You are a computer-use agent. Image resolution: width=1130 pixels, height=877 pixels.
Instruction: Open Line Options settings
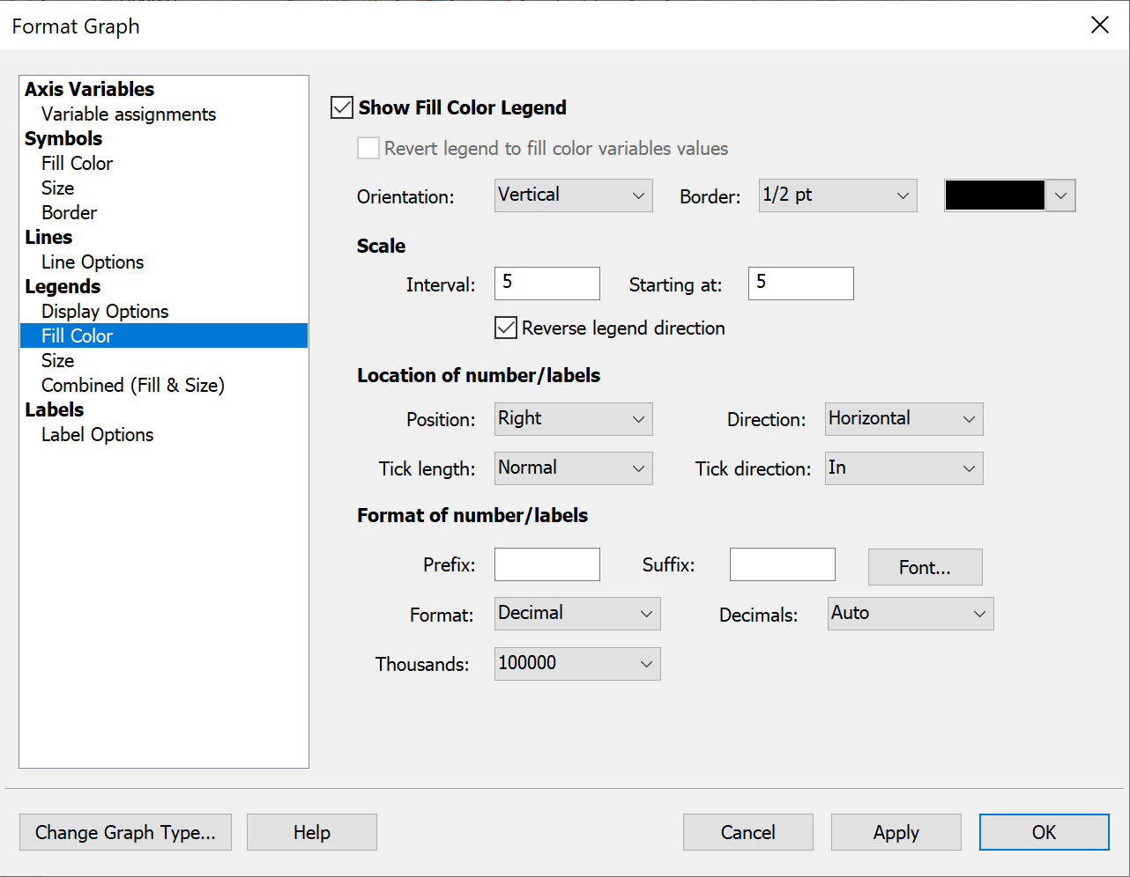(92, 262)
